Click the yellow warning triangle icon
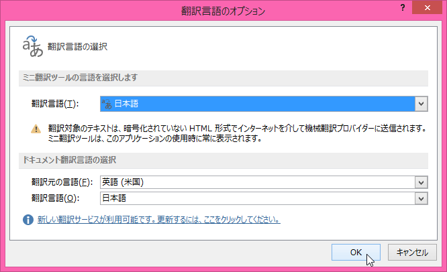Image resolution: width=447 pixels, height=272 pixels. pos(36,128)
